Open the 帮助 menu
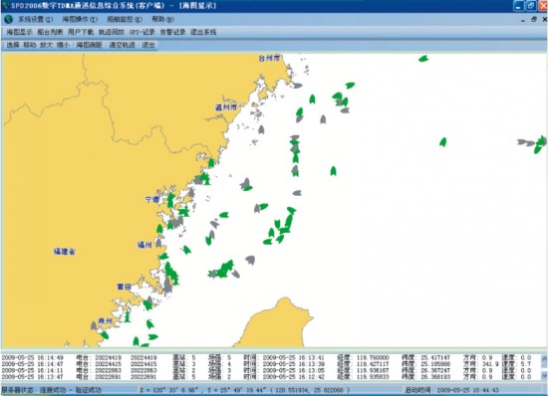This screenshot has width=548, height=396. click(162, 19)
